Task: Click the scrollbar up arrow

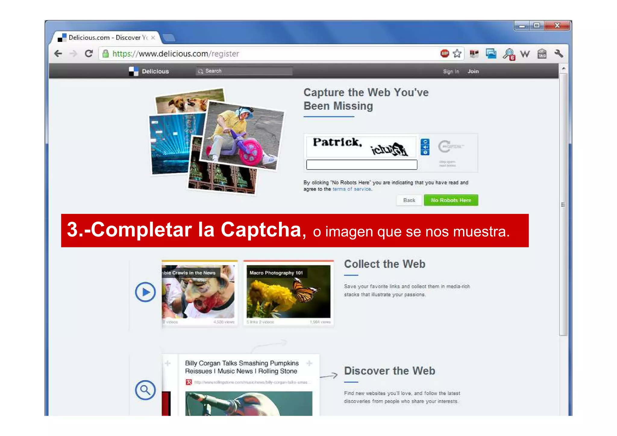Action: (x=563, y=69)
